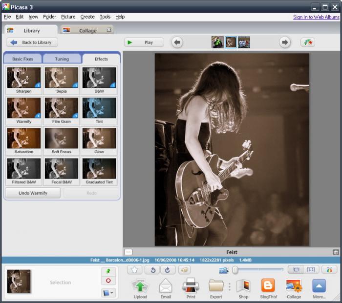
Task: Rotate the photo counter-clockwise
Action: 152,270
